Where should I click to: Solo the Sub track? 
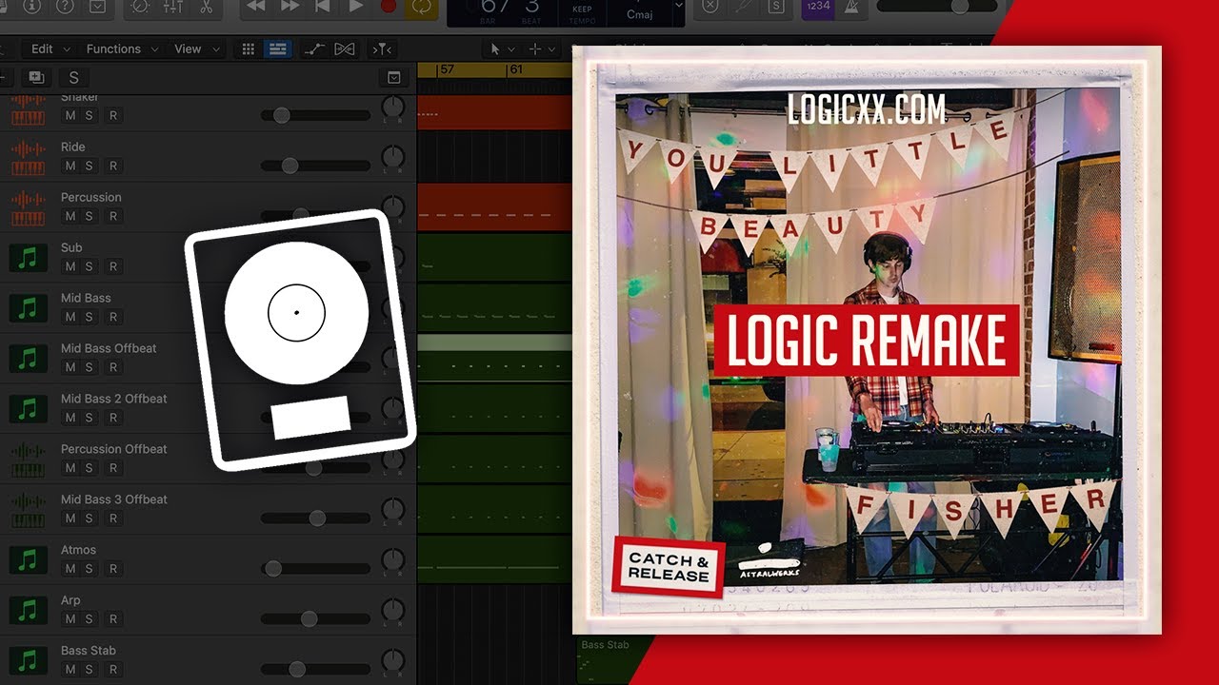[90, 266]
